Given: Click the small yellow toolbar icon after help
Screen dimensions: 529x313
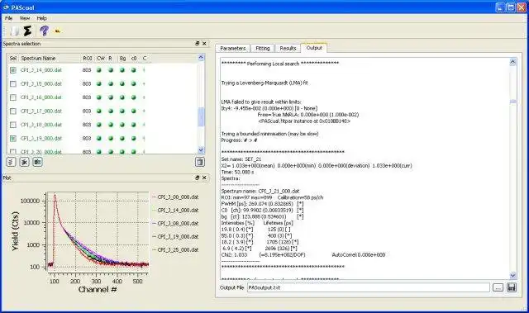Looking at the screenshot, I should pos(58,31).
